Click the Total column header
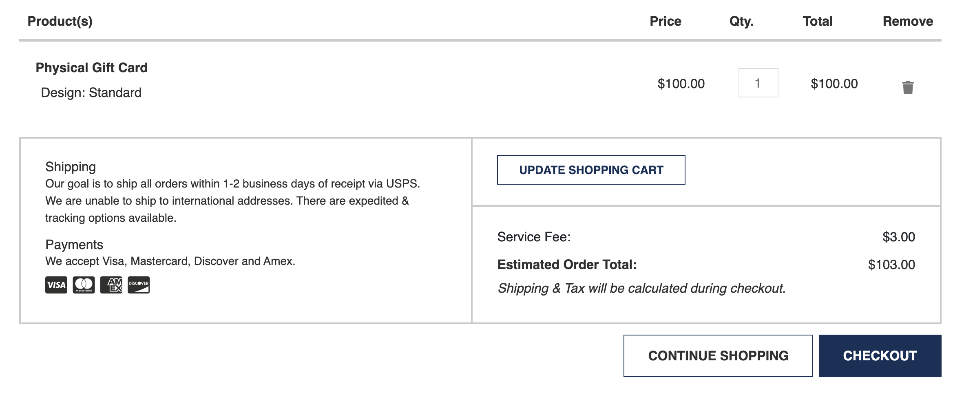The height and width of the screenshot is (406, 964). click(818, 21)
